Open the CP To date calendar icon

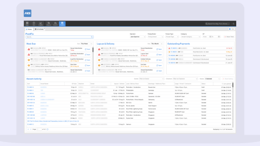click(x=219, y=37)
